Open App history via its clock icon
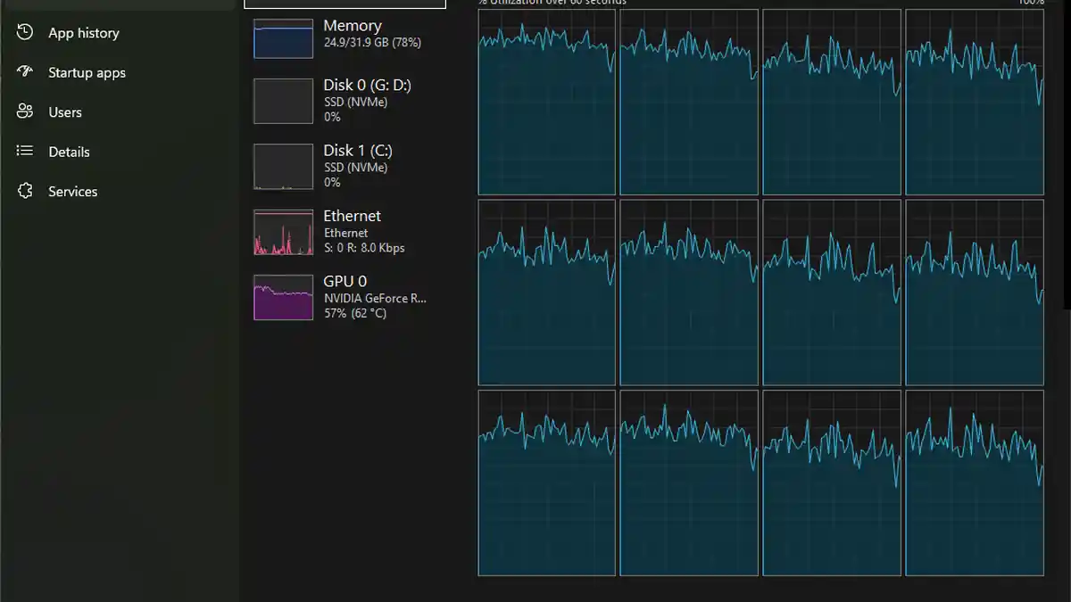Image resolution: width=1071 pixels, height=602 pixels. pos(25,33)
